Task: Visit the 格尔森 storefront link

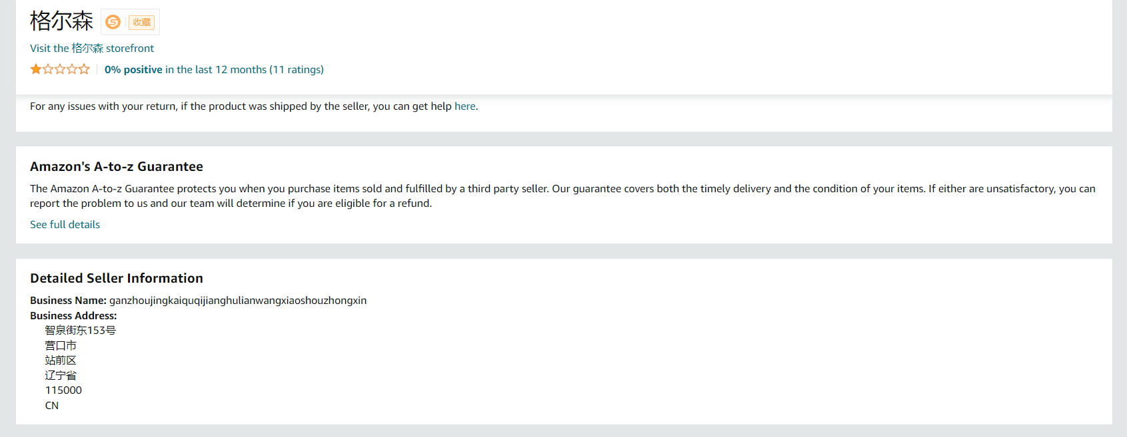Action: [92, 48]
